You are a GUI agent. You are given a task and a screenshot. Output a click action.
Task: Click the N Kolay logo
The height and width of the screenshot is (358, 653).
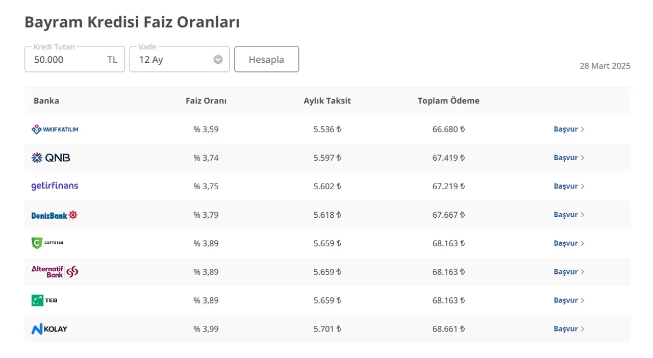(x=49, y=329)
